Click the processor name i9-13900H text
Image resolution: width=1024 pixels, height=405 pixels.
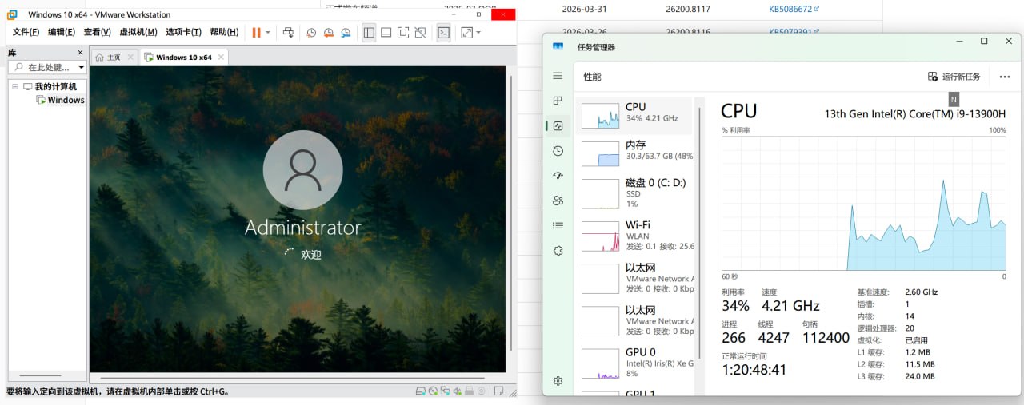[x=915, y=113]
